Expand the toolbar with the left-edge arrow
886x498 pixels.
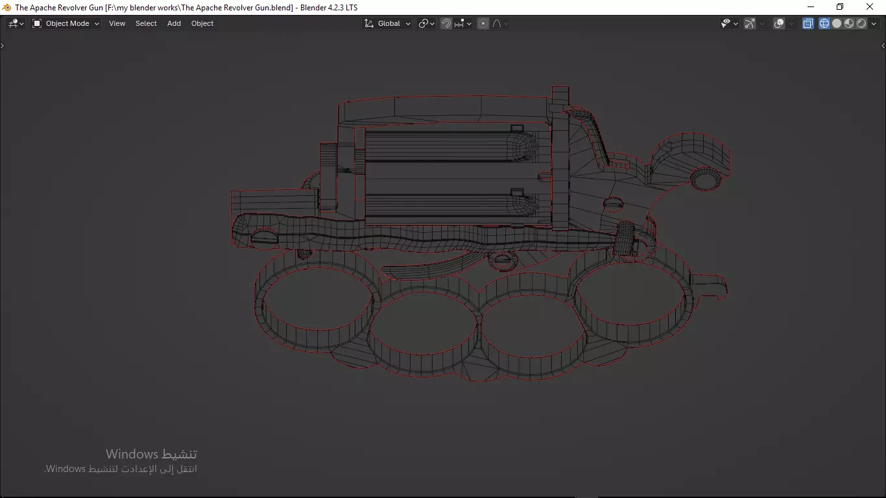tap(3, 45)
